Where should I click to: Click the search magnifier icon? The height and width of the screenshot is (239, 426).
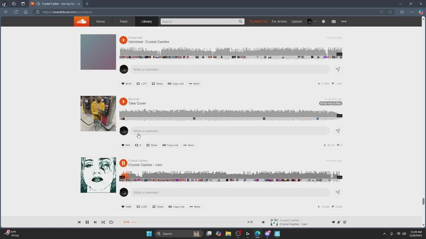click(x=240, y=22)
